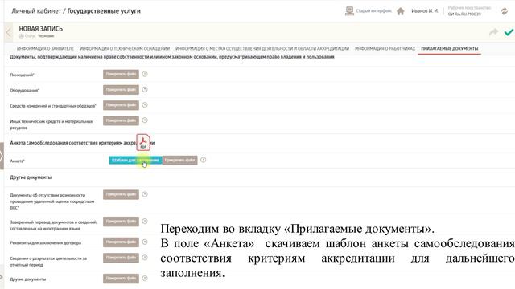
Task: Click the refresh arrows icon in header
Action: tap(505, 11)
